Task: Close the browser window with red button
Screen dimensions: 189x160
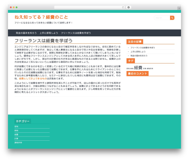Action: click(x=11, y=7)
